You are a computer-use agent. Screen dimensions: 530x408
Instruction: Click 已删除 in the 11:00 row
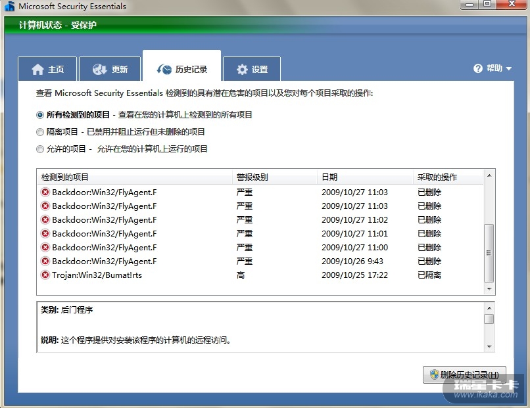pyautogui.click(x=429, y=248)
